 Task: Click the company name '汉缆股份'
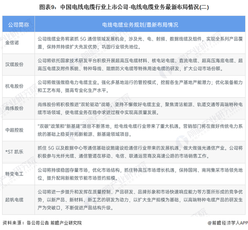coord(14,65)
